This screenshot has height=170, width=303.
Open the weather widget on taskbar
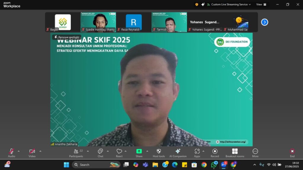(x=7, y=165)
